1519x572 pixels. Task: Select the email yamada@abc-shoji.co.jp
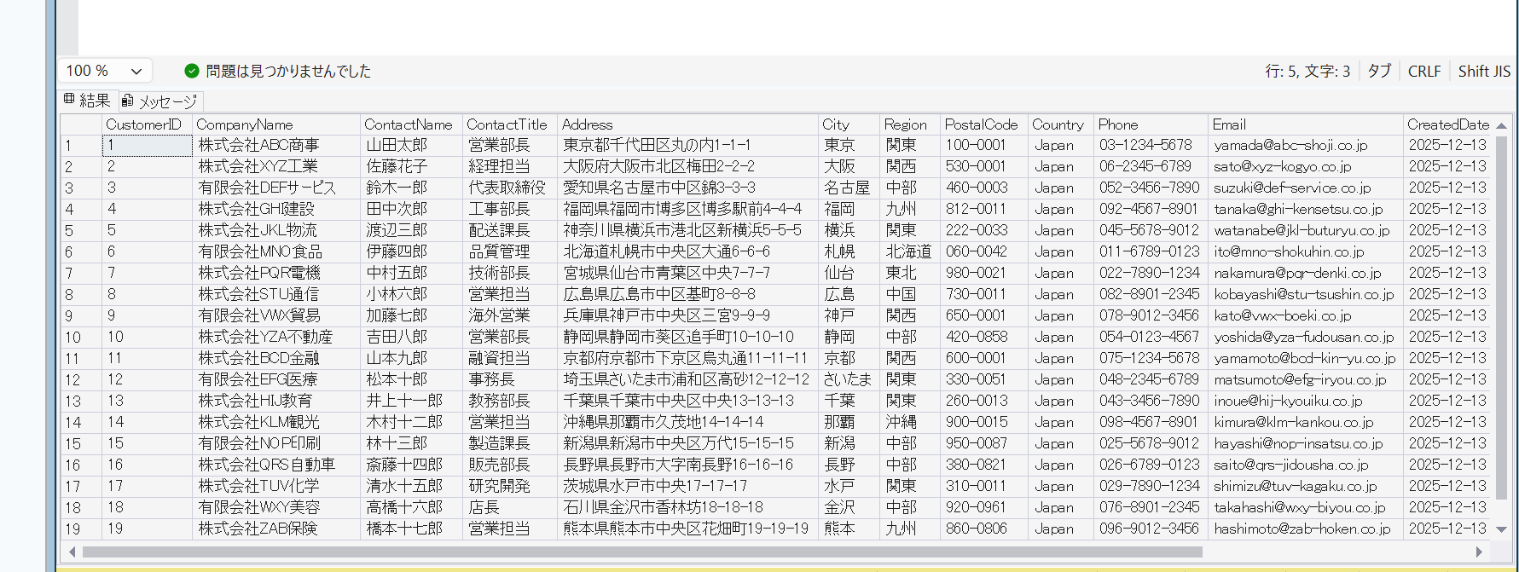pos(1306,146)
